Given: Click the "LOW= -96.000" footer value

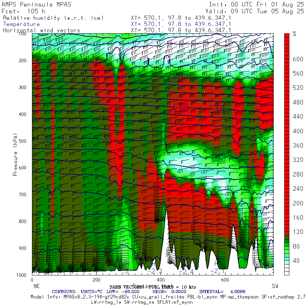Looking at the screenshot, I should (123, 292).
